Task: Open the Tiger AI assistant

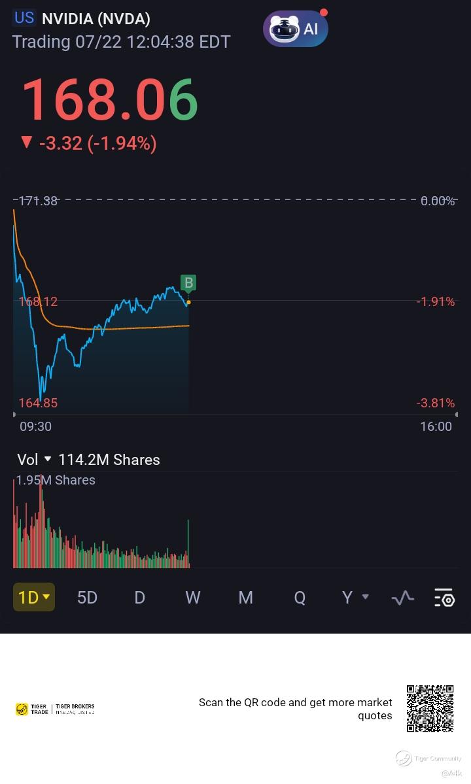Action: [296, 29]
